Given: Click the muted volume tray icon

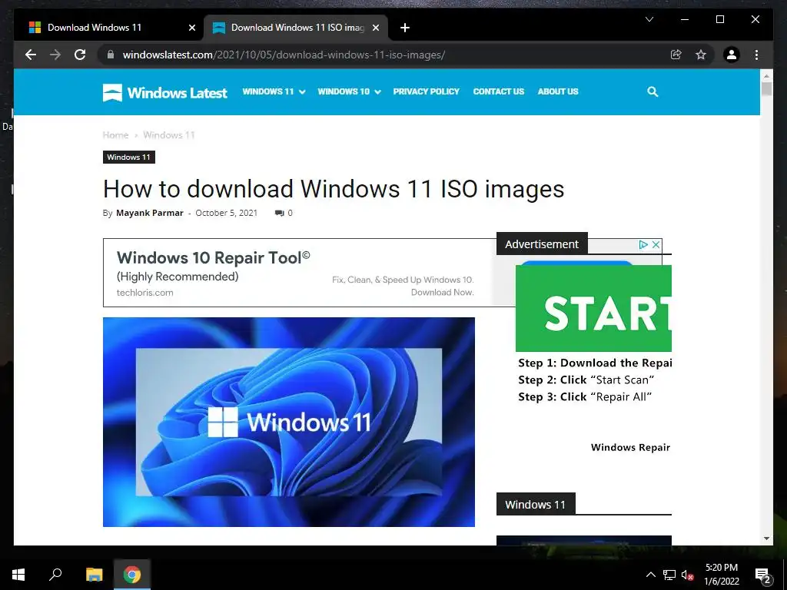Looking at the screenshot, I should pyautogui.click(x=687, y=575).
